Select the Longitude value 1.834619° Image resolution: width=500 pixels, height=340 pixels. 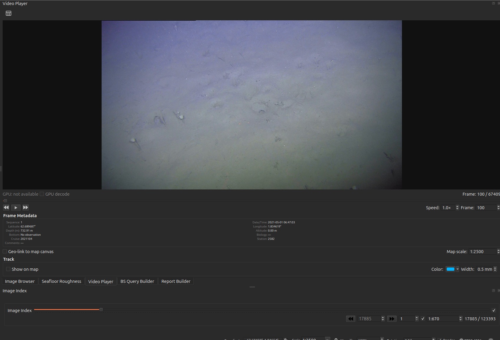pos(274,226)
